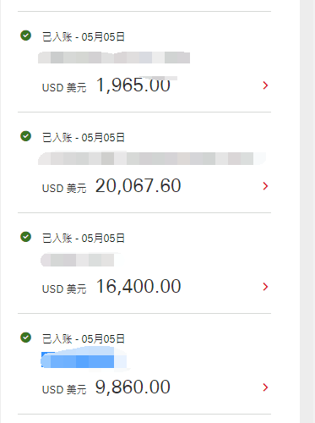315x423 pixels.
Task: Click blue highlighted name above the 9,860.00 amount
Action: click(84, 359)
